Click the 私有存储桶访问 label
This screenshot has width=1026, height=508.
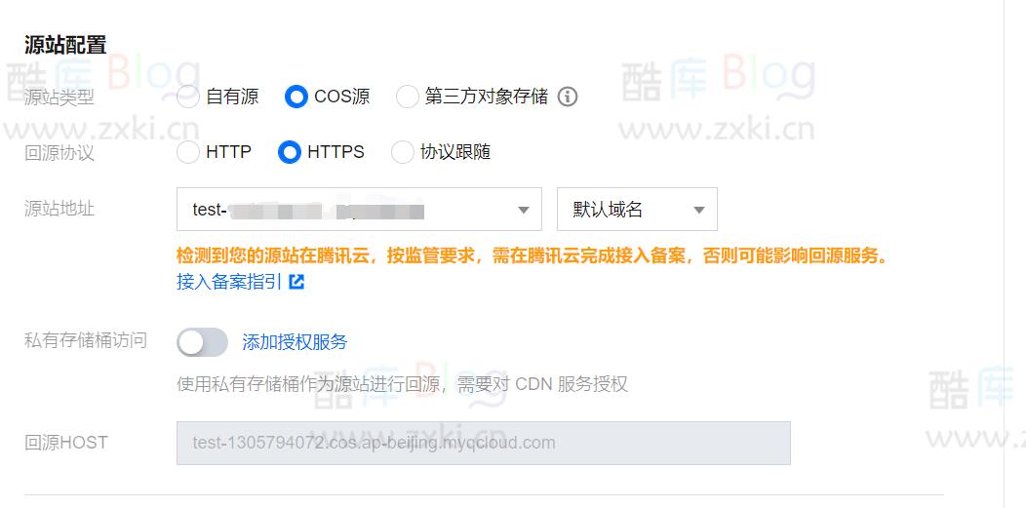86,340
